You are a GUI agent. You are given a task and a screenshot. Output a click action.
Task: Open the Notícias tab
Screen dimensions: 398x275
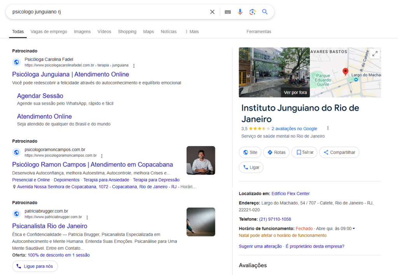[169, 32]
